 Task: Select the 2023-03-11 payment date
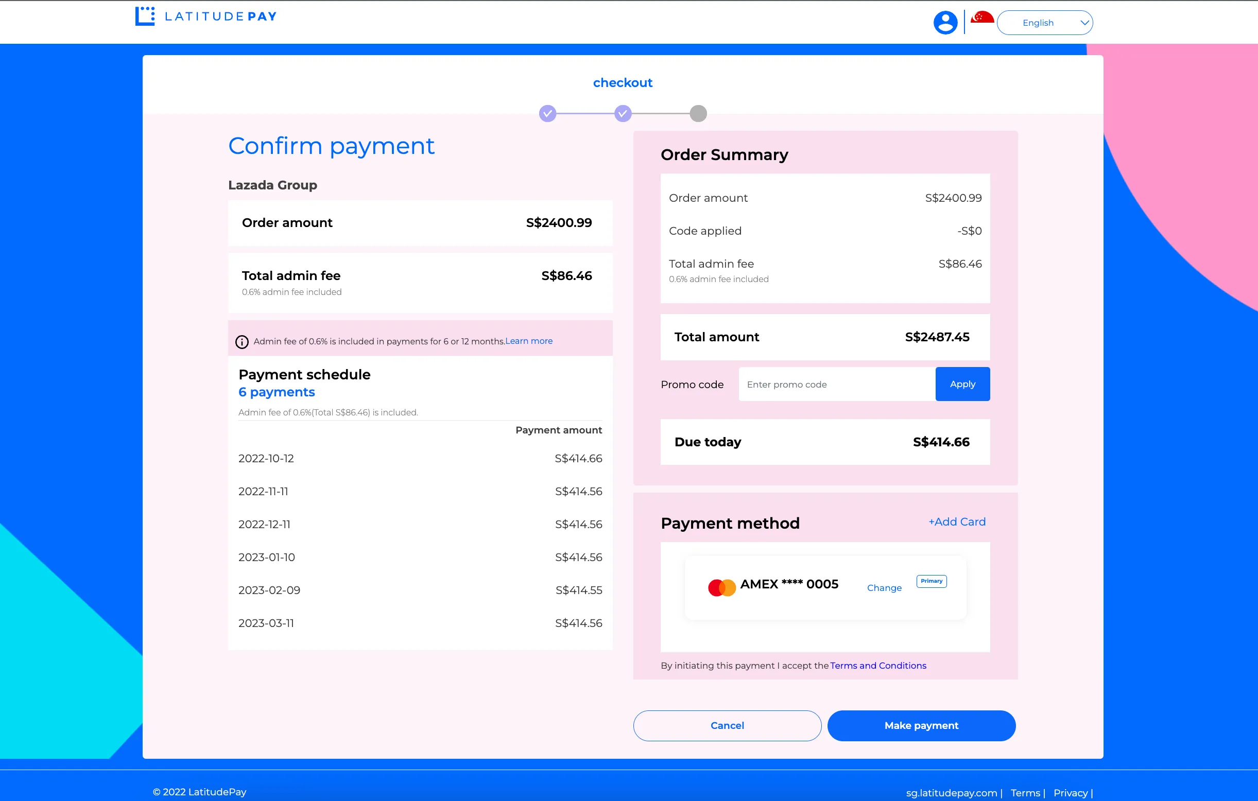(266, 623)
